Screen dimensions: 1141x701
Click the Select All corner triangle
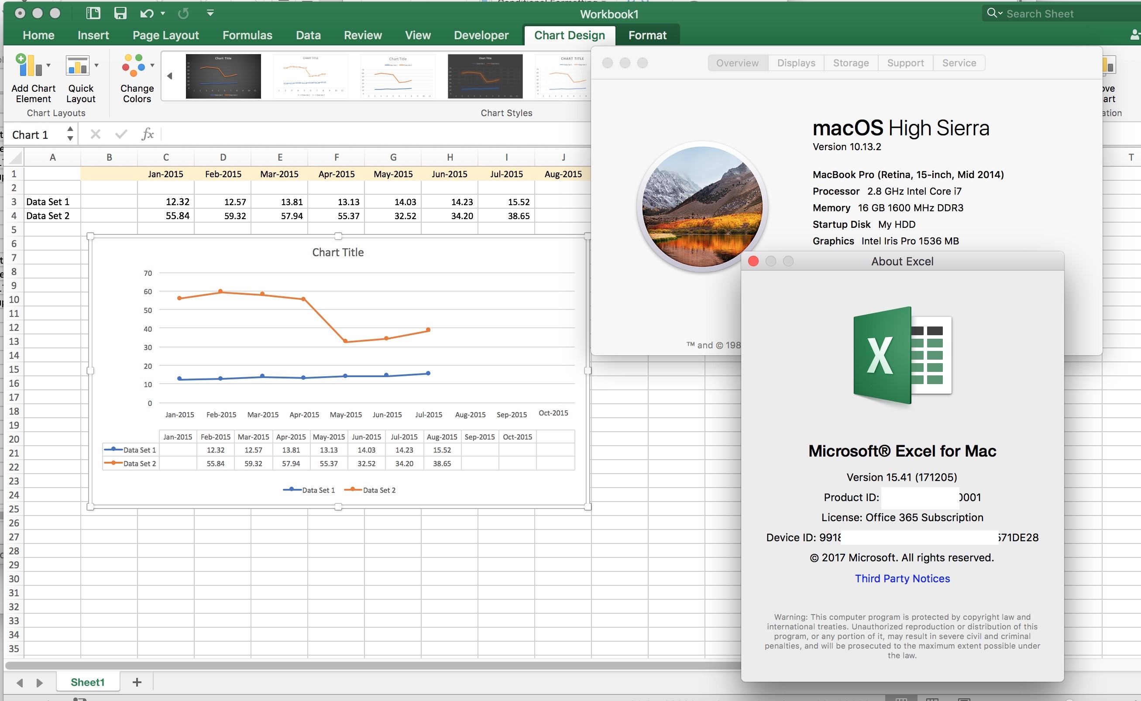(15, 158)
